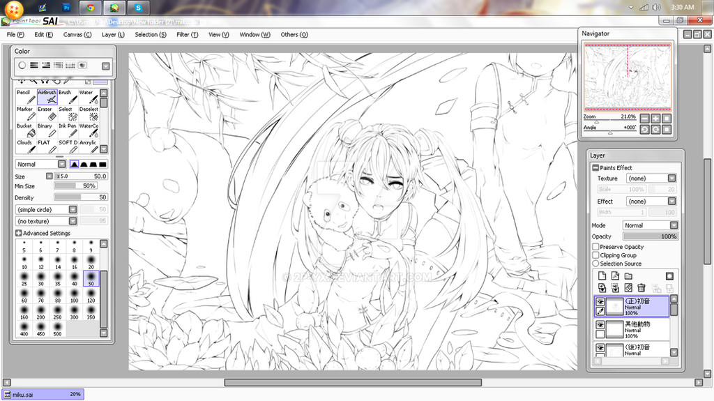Open the (no texture) brush dropdown
This screenshot has height=401, width=714.
tap(73, 221)
